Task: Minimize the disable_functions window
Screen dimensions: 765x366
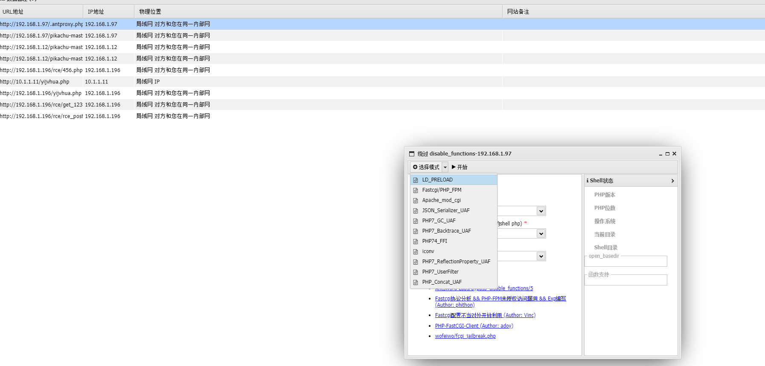Action: pyautogui.click(x=660, y=154)
